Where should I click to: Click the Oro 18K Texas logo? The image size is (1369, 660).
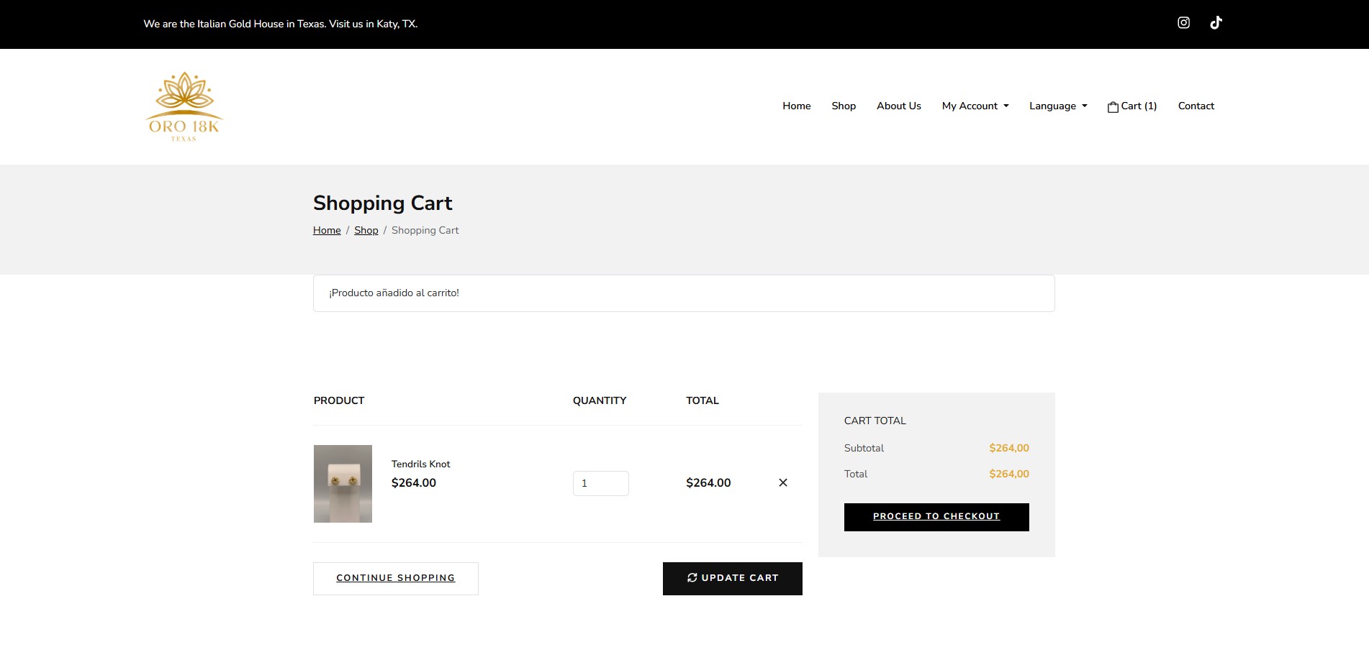tap(184, 106)
